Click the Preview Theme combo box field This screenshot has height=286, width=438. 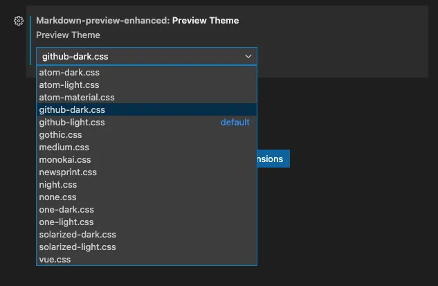pos(138,56)
